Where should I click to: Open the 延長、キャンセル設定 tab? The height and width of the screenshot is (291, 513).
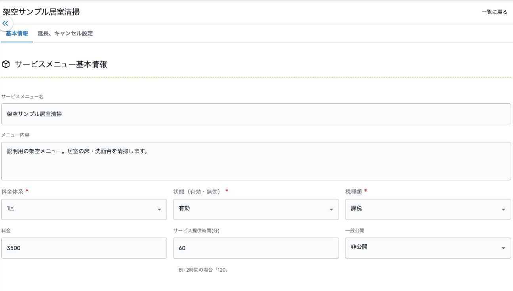[65, 33]
